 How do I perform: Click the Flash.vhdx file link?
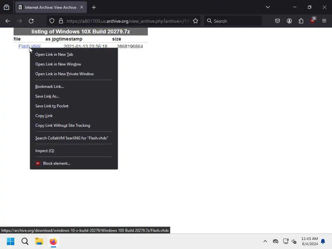(x=30, y=46)
